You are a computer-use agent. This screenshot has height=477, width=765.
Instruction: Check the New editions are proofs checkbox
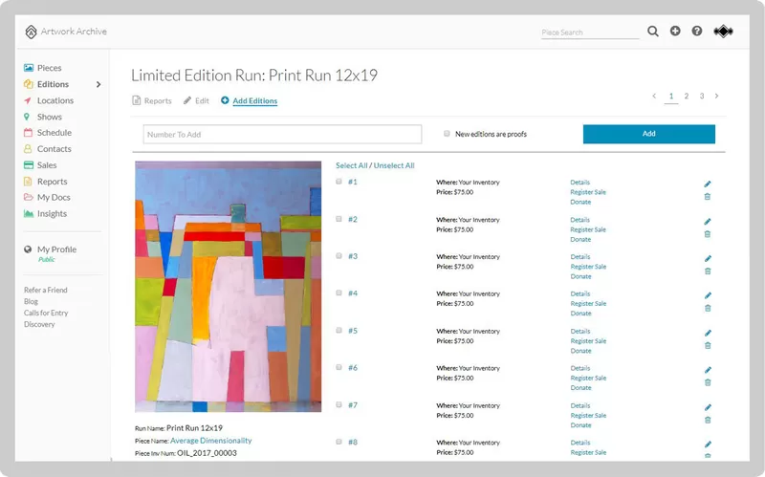click(447, 134)
